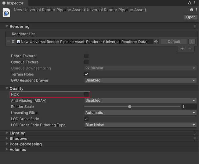Open the Lighting section three-dot menu
The height and width of the screenshot is (164, 199).
coord(195,133)
